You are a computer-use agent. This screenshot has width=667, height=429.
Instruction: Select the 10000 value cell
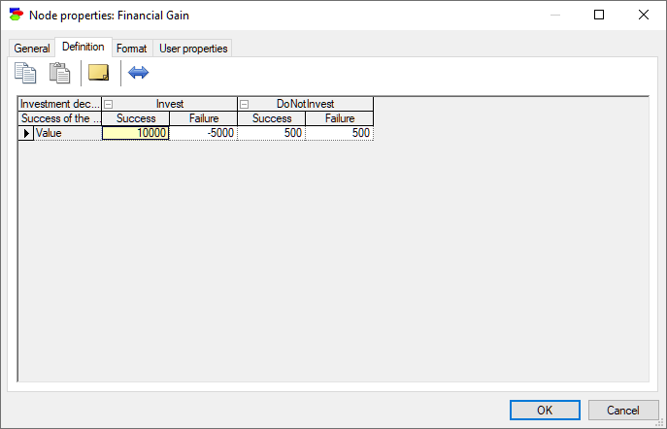coord(136,133)
